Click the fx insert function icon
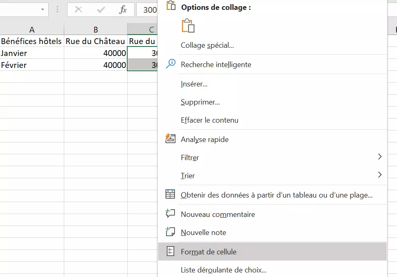Image resolution: width=397 pixels, height=277 pixels. pos(123,10)
